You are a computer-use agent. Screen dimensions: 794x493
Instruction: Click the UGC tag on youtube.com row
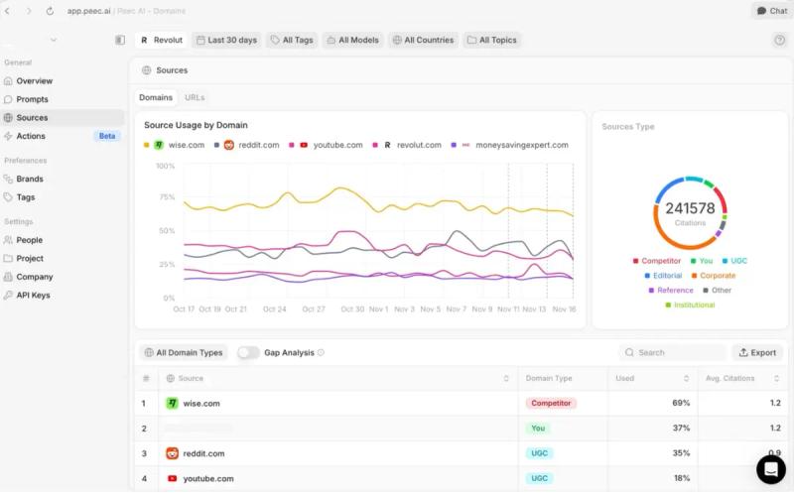tap(539, 478)
